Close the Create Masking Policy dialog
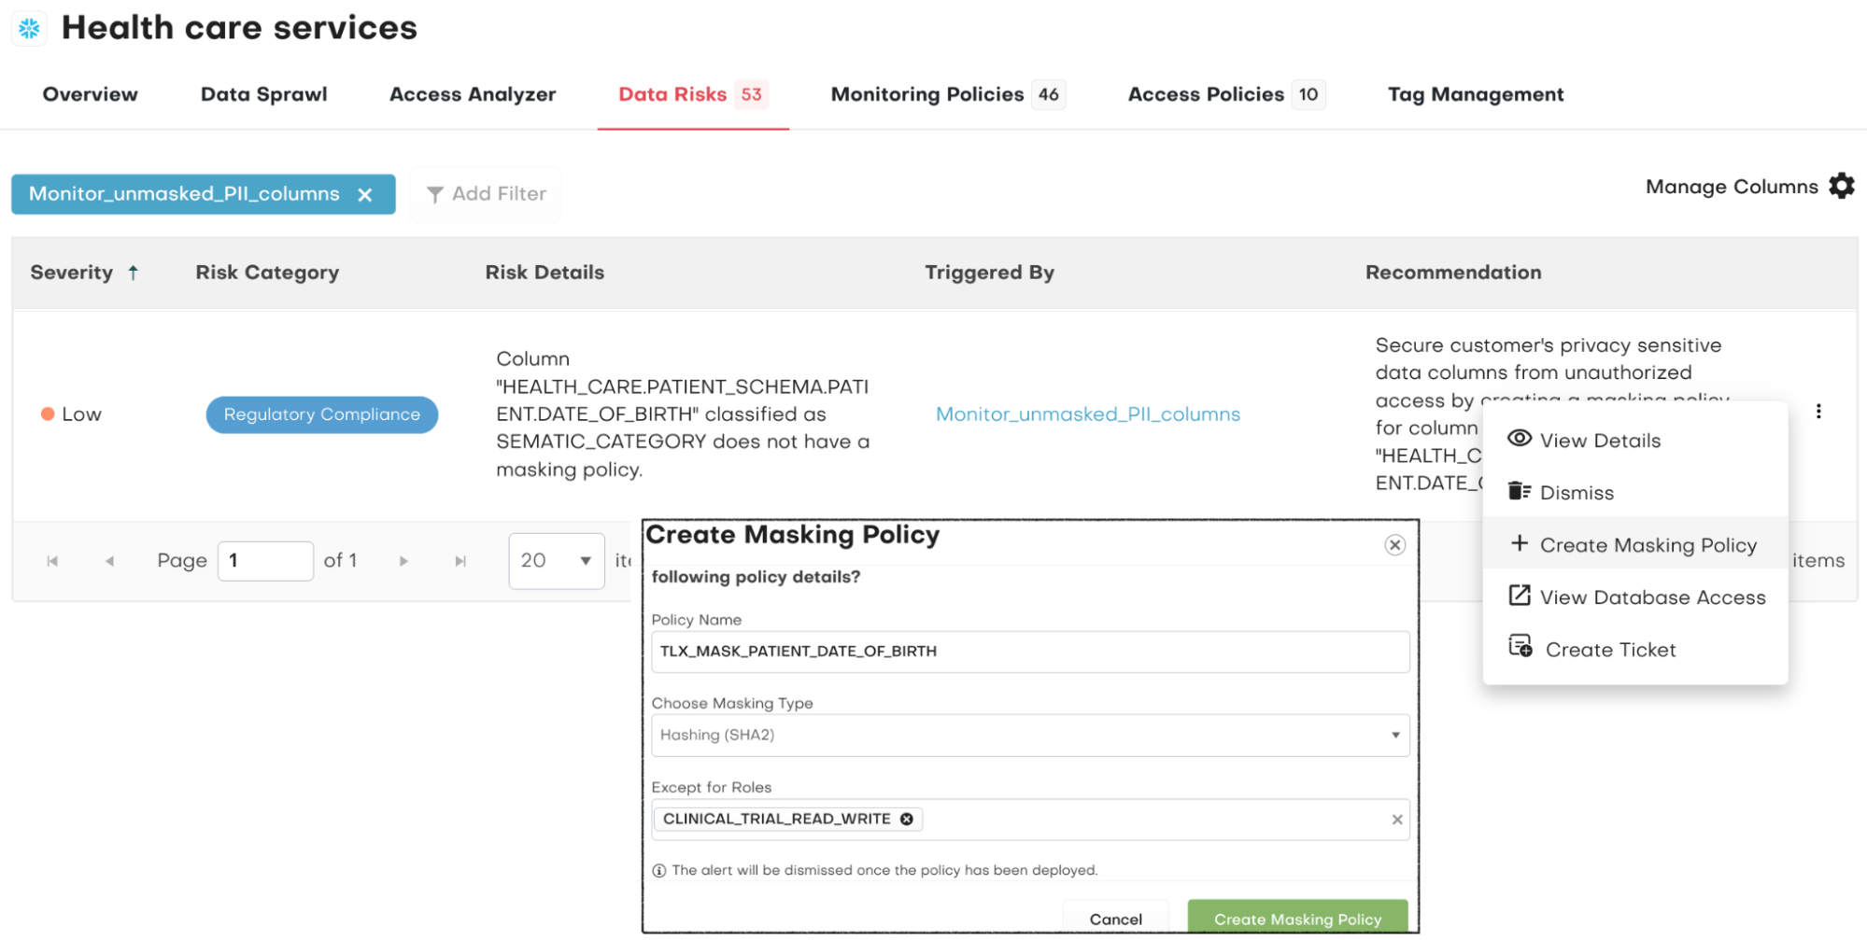This screenshot has width=1867, height=940. point(1394,545)
